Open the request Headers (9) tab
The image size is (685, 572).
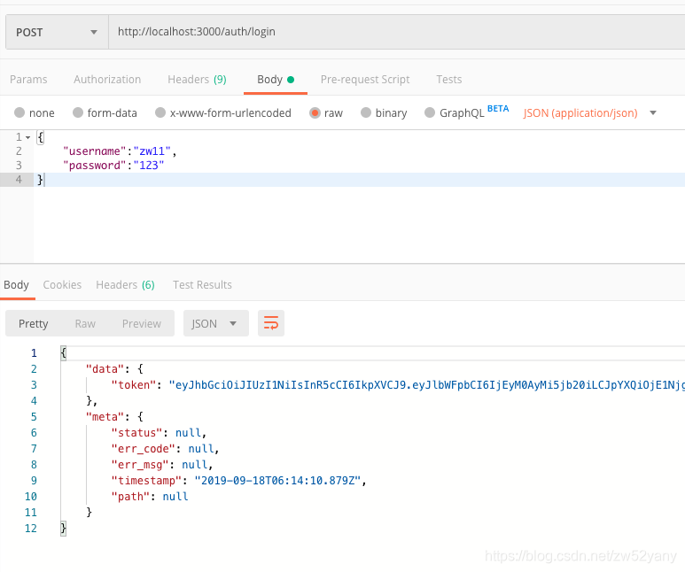pos(197,80)
